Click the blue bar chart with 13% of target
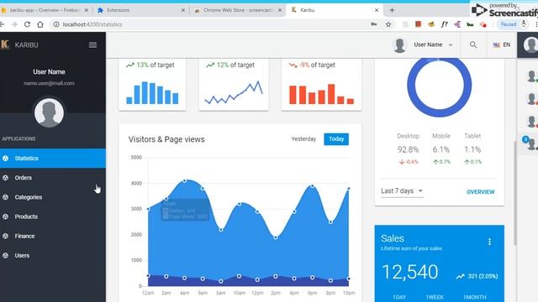 point(152,92)
